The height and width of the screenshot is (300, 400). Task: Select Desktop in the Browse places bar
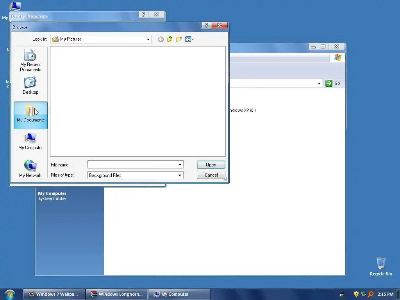pos(30,86)
